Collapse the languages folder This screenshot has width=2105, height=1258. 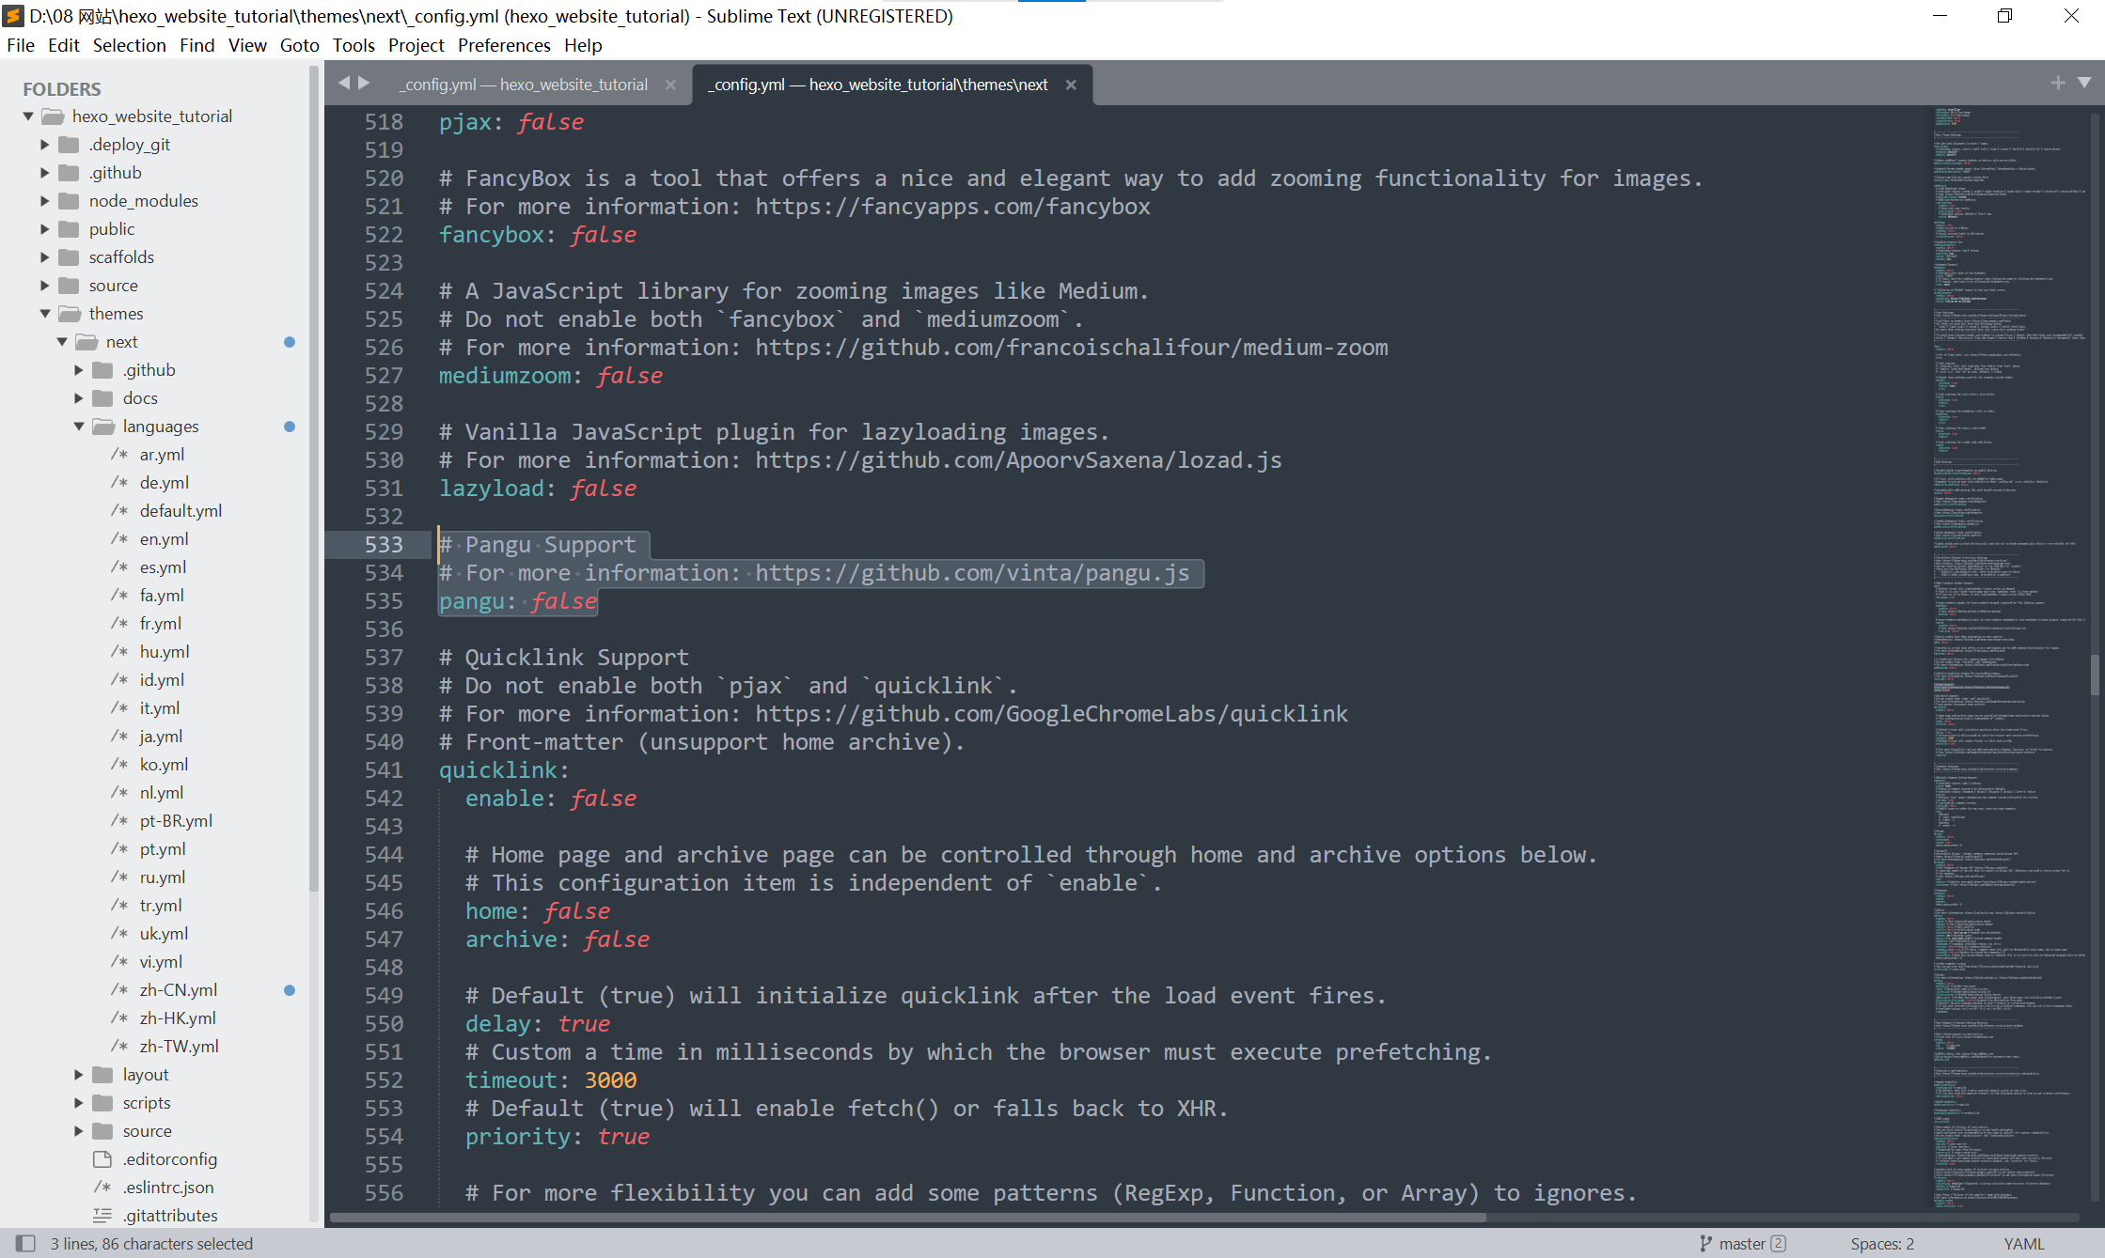point(79,426)
